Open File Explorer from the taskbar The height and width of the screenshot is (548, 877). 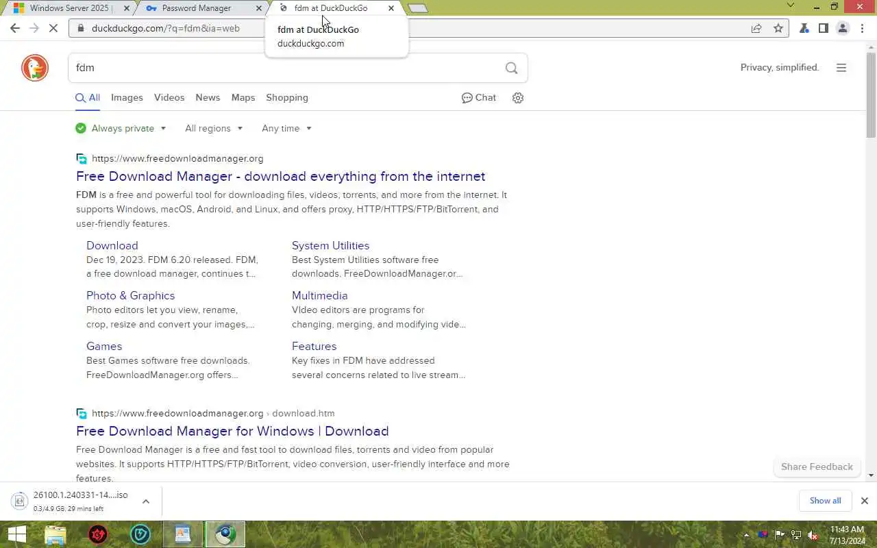[x=55, y=534]
